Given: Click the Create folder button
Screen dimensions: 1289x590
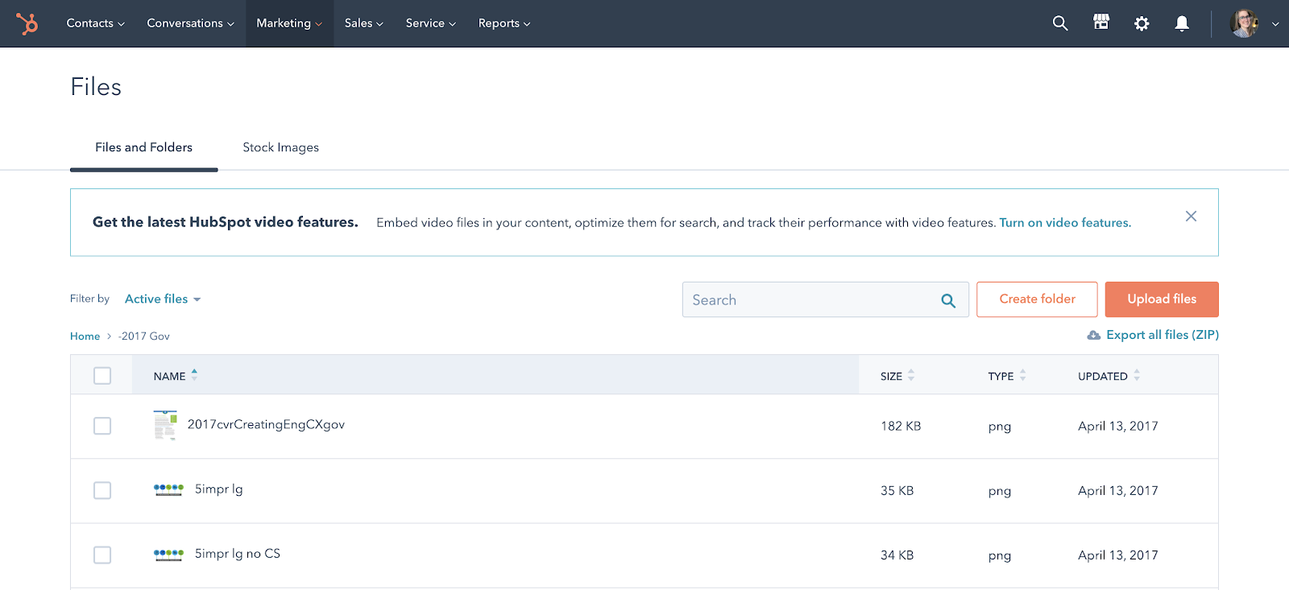Looking at the screenshot, I should point(1037,299).
